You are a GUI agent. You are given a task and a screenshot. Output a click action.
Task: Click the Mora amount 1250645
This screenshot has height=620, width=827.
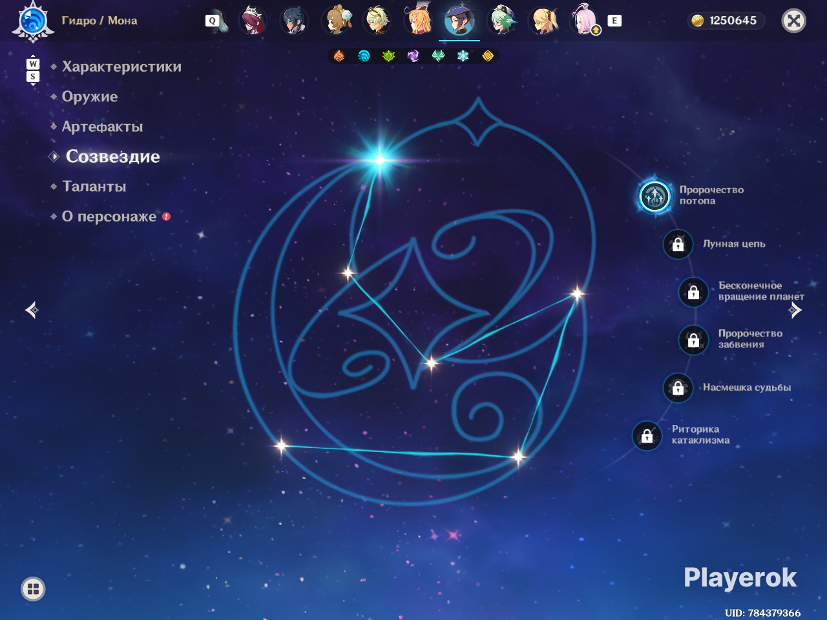click(x=733, y=21)
